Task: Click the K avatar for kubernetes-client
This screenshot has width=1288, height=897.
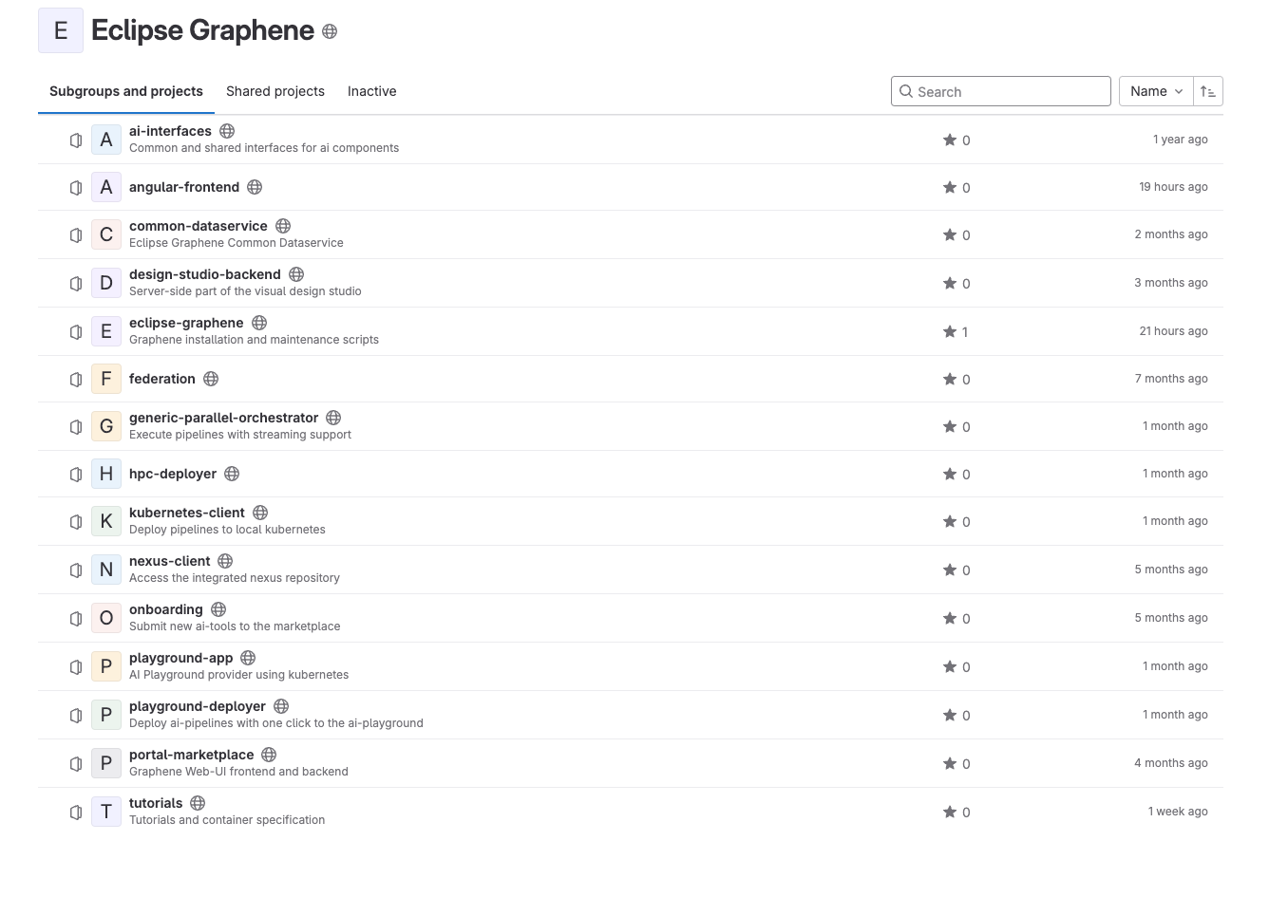Action: (x=106, y=521)
